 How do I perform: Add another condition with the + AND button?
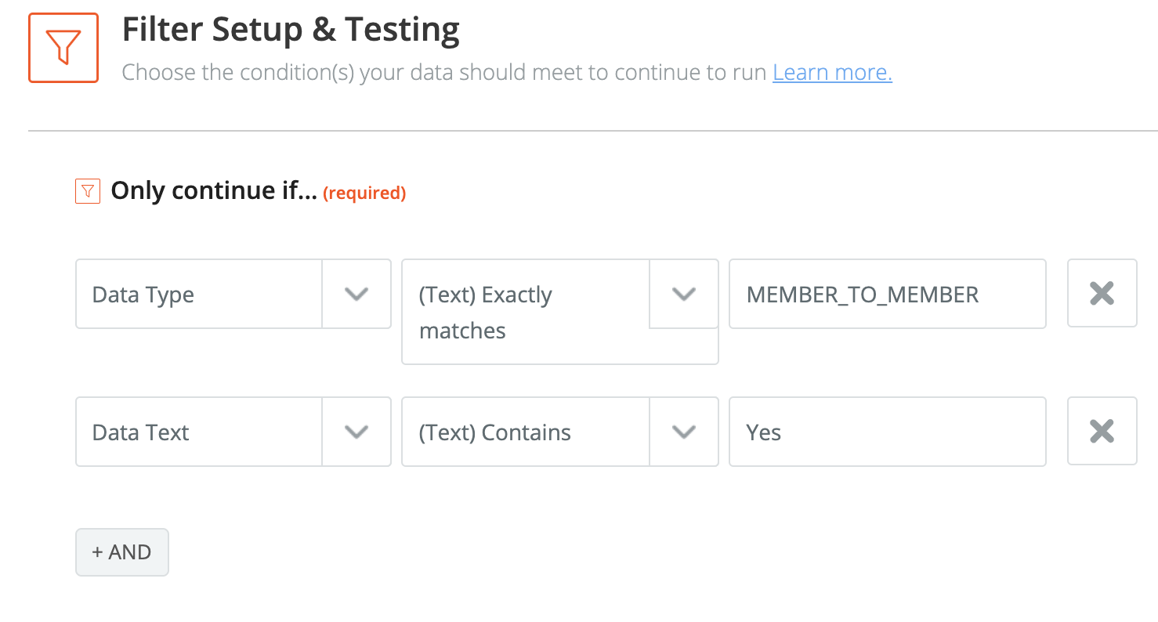122,552
